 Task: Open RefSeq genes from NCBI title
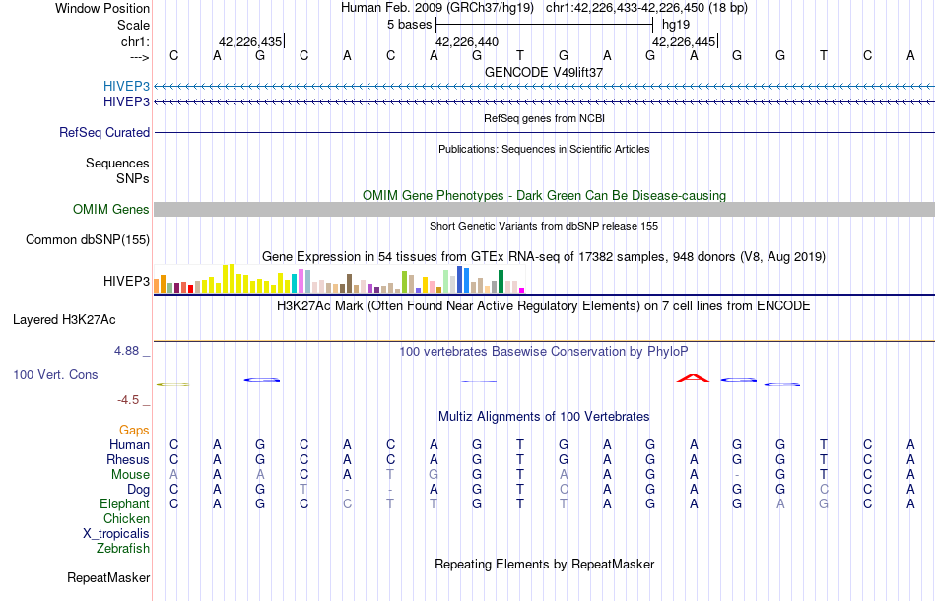(x=544, y=118)
